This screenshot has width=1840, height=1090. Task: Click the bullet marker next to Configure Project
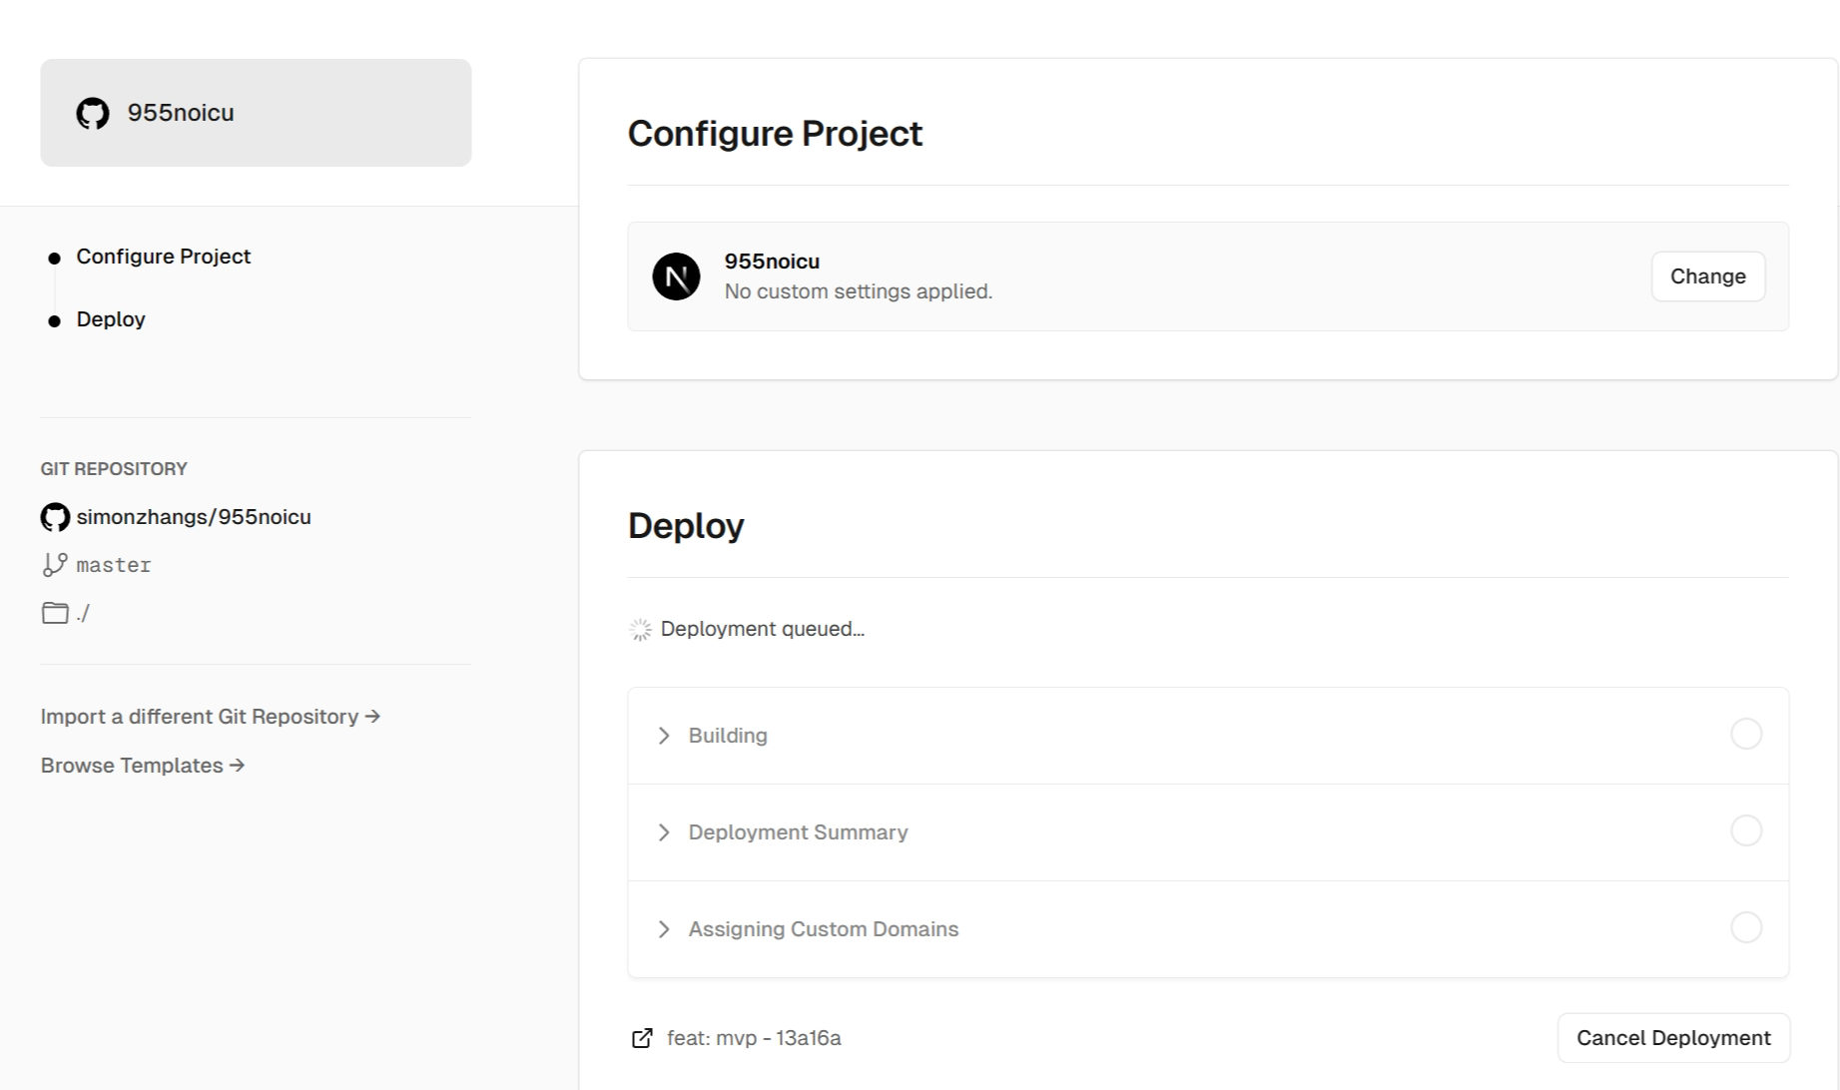pyautogui.click(x=55, y=258)
